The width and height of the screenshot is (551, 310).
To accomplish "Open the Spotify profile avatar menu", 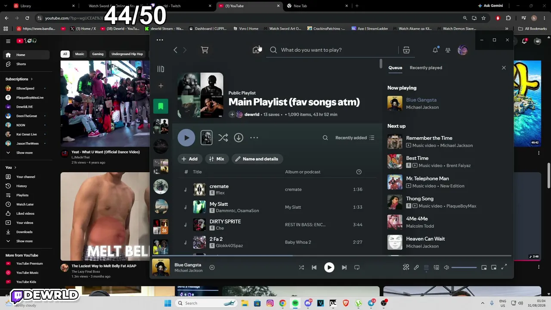I will [x=462, y=50].
